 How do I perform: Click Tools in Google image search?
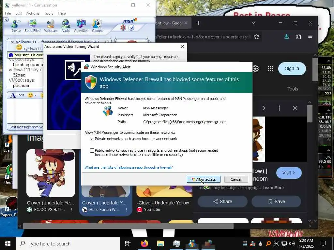[293, 89]
